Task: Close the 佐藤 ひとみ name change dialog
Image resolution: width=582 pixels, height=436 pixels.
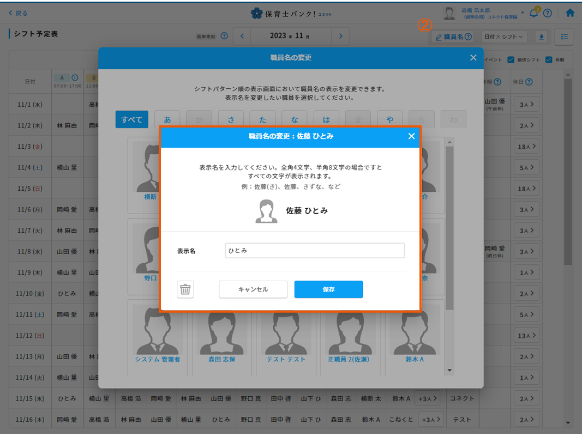Action: pyautogui.click(x=411, y=136)
